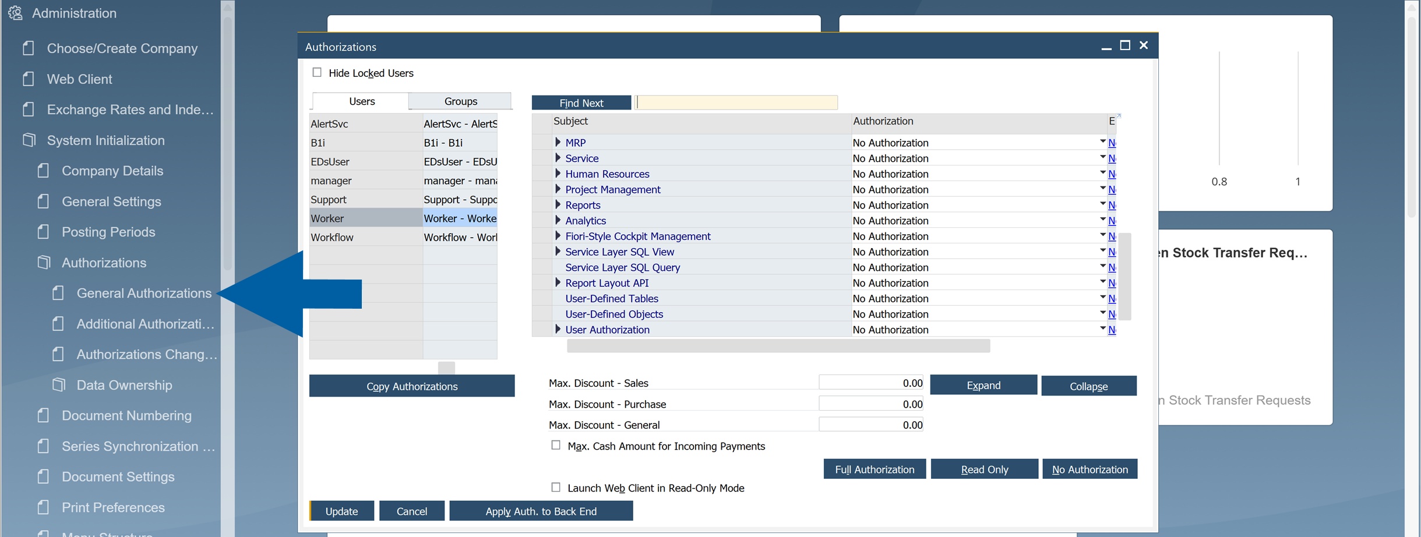Screen dimensions: 1421x537
Task: Click the Copy Authorizations button
Action: [411, 386]
